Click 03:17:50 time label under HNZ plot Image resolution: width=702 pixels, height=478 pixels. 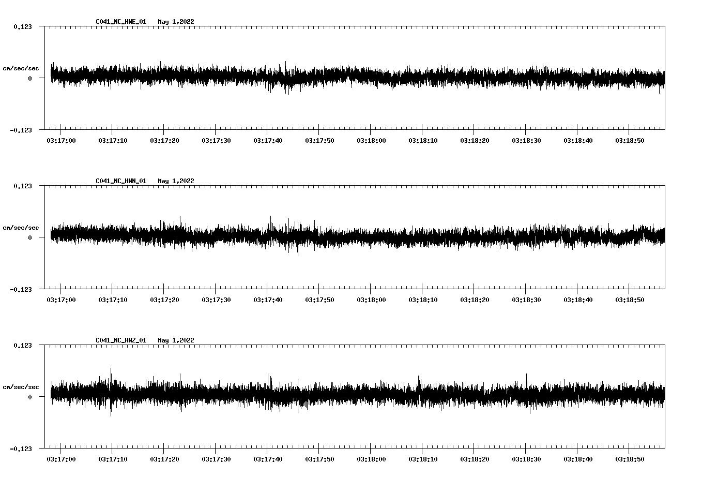click(x=319, y=459)
